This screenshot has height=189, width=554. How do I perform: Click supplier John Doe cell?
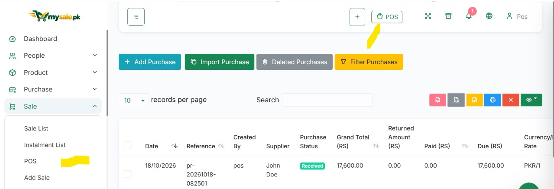273,170
